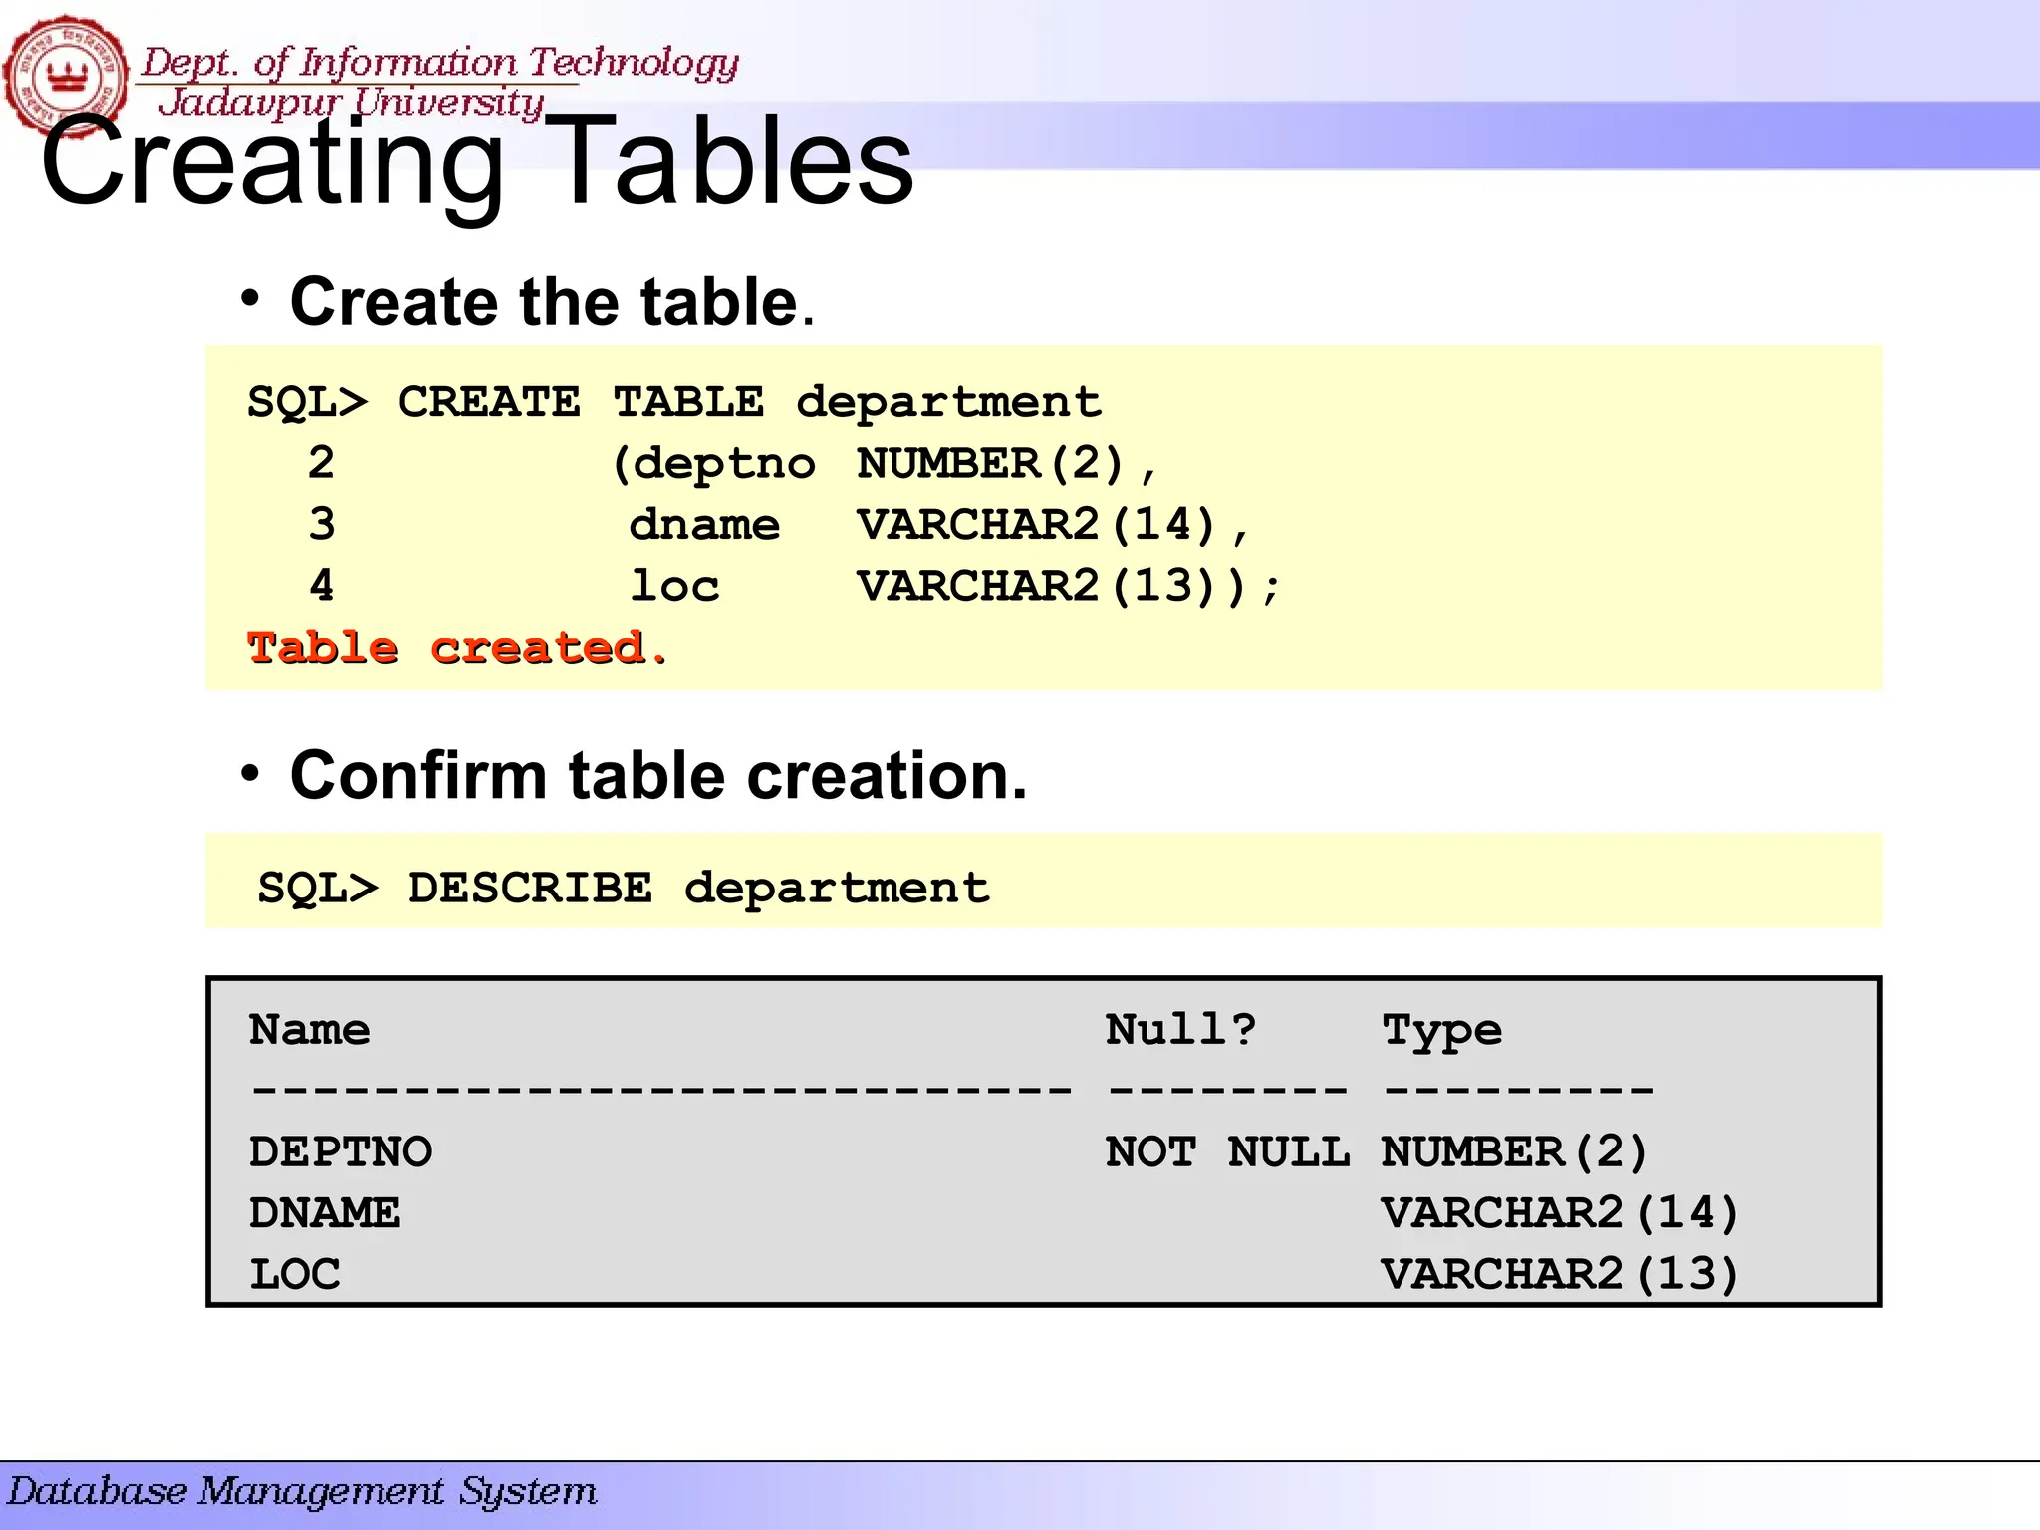
Task: Click the 'Type' column header
Action: [1442, 1032]
